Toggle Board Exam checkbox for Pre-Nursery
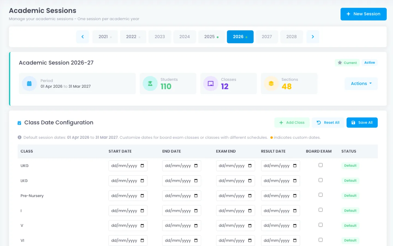Viewport: 393px width, 246px height. pos(321,195)
